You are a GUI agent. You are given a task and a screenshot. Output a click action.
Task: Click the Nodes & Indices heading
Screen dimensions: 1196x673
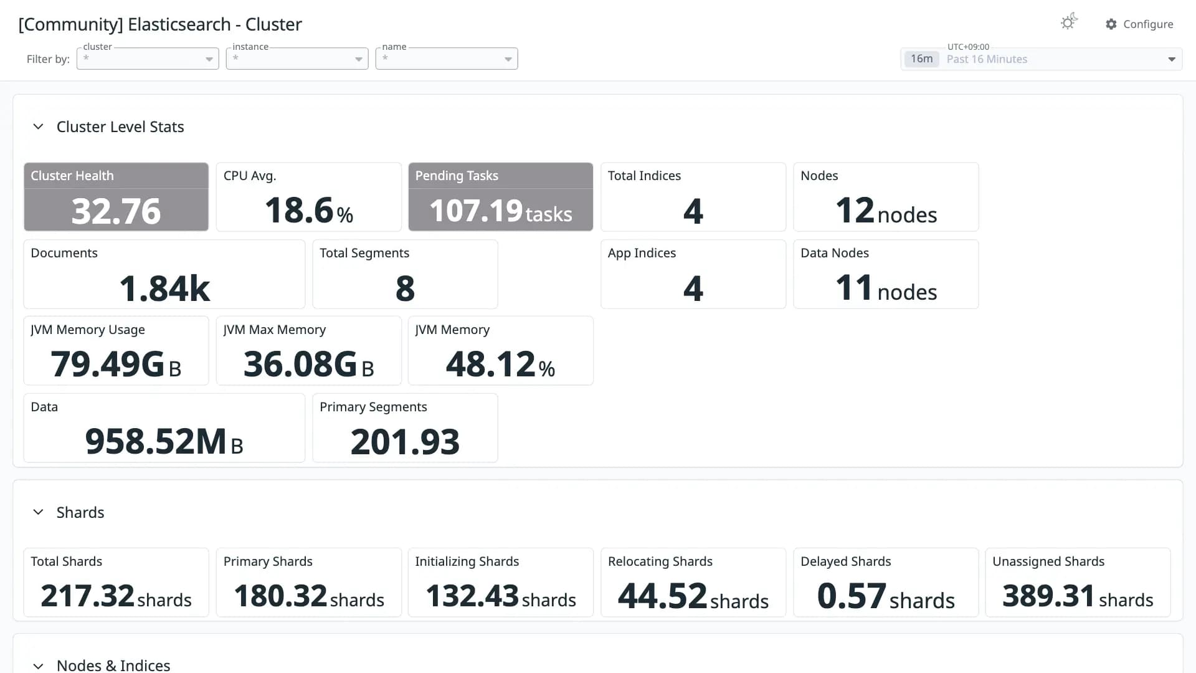click(113, 666)
